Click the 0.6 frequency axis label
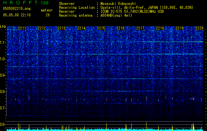This screenshot has height=131, width=207. (3, 124)
